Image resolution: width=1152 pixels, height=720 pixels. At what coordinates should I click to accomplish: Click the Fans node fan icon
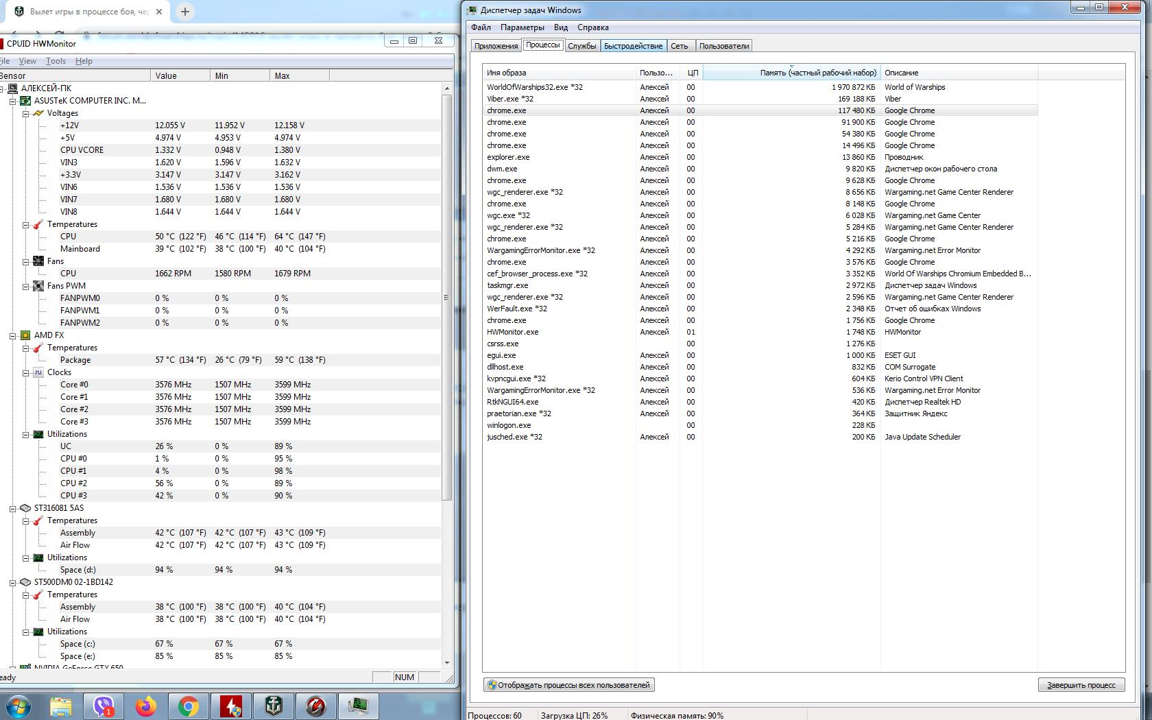click(x=38, y=261)
